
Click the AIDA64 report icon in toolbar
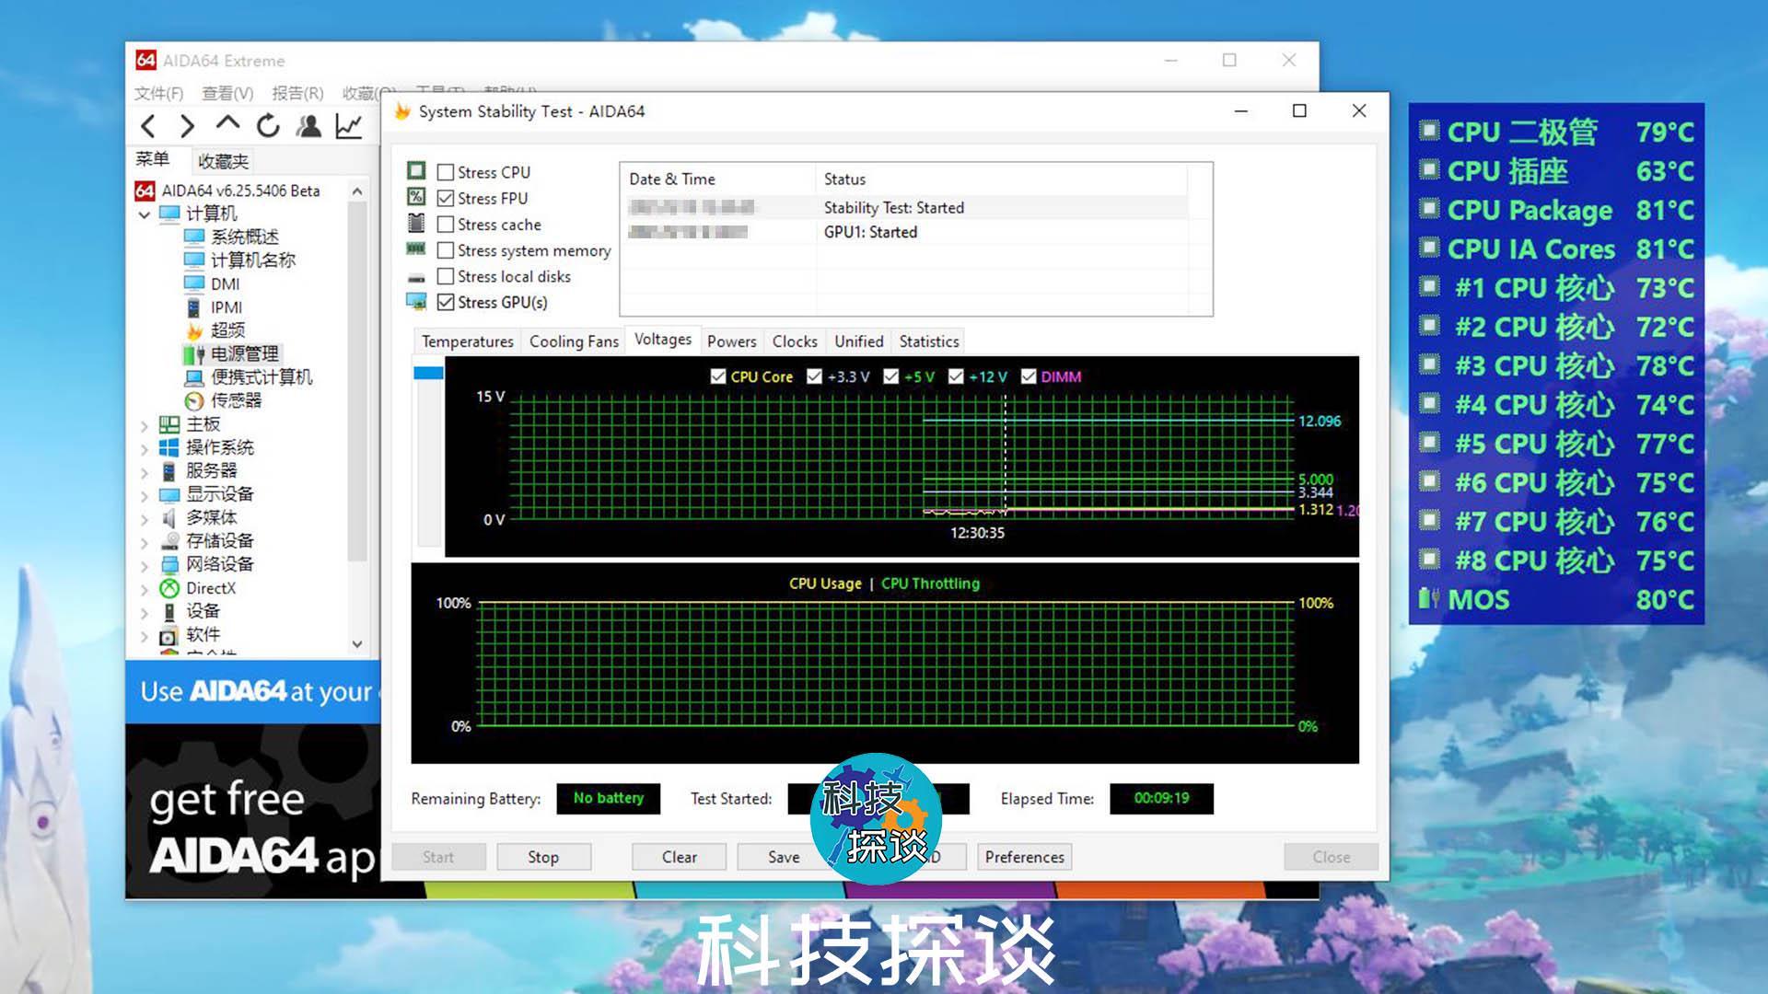coord(347,124)
